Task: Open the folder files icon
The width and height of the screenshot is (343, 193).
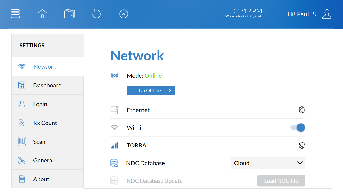Action: pos(70,14)
